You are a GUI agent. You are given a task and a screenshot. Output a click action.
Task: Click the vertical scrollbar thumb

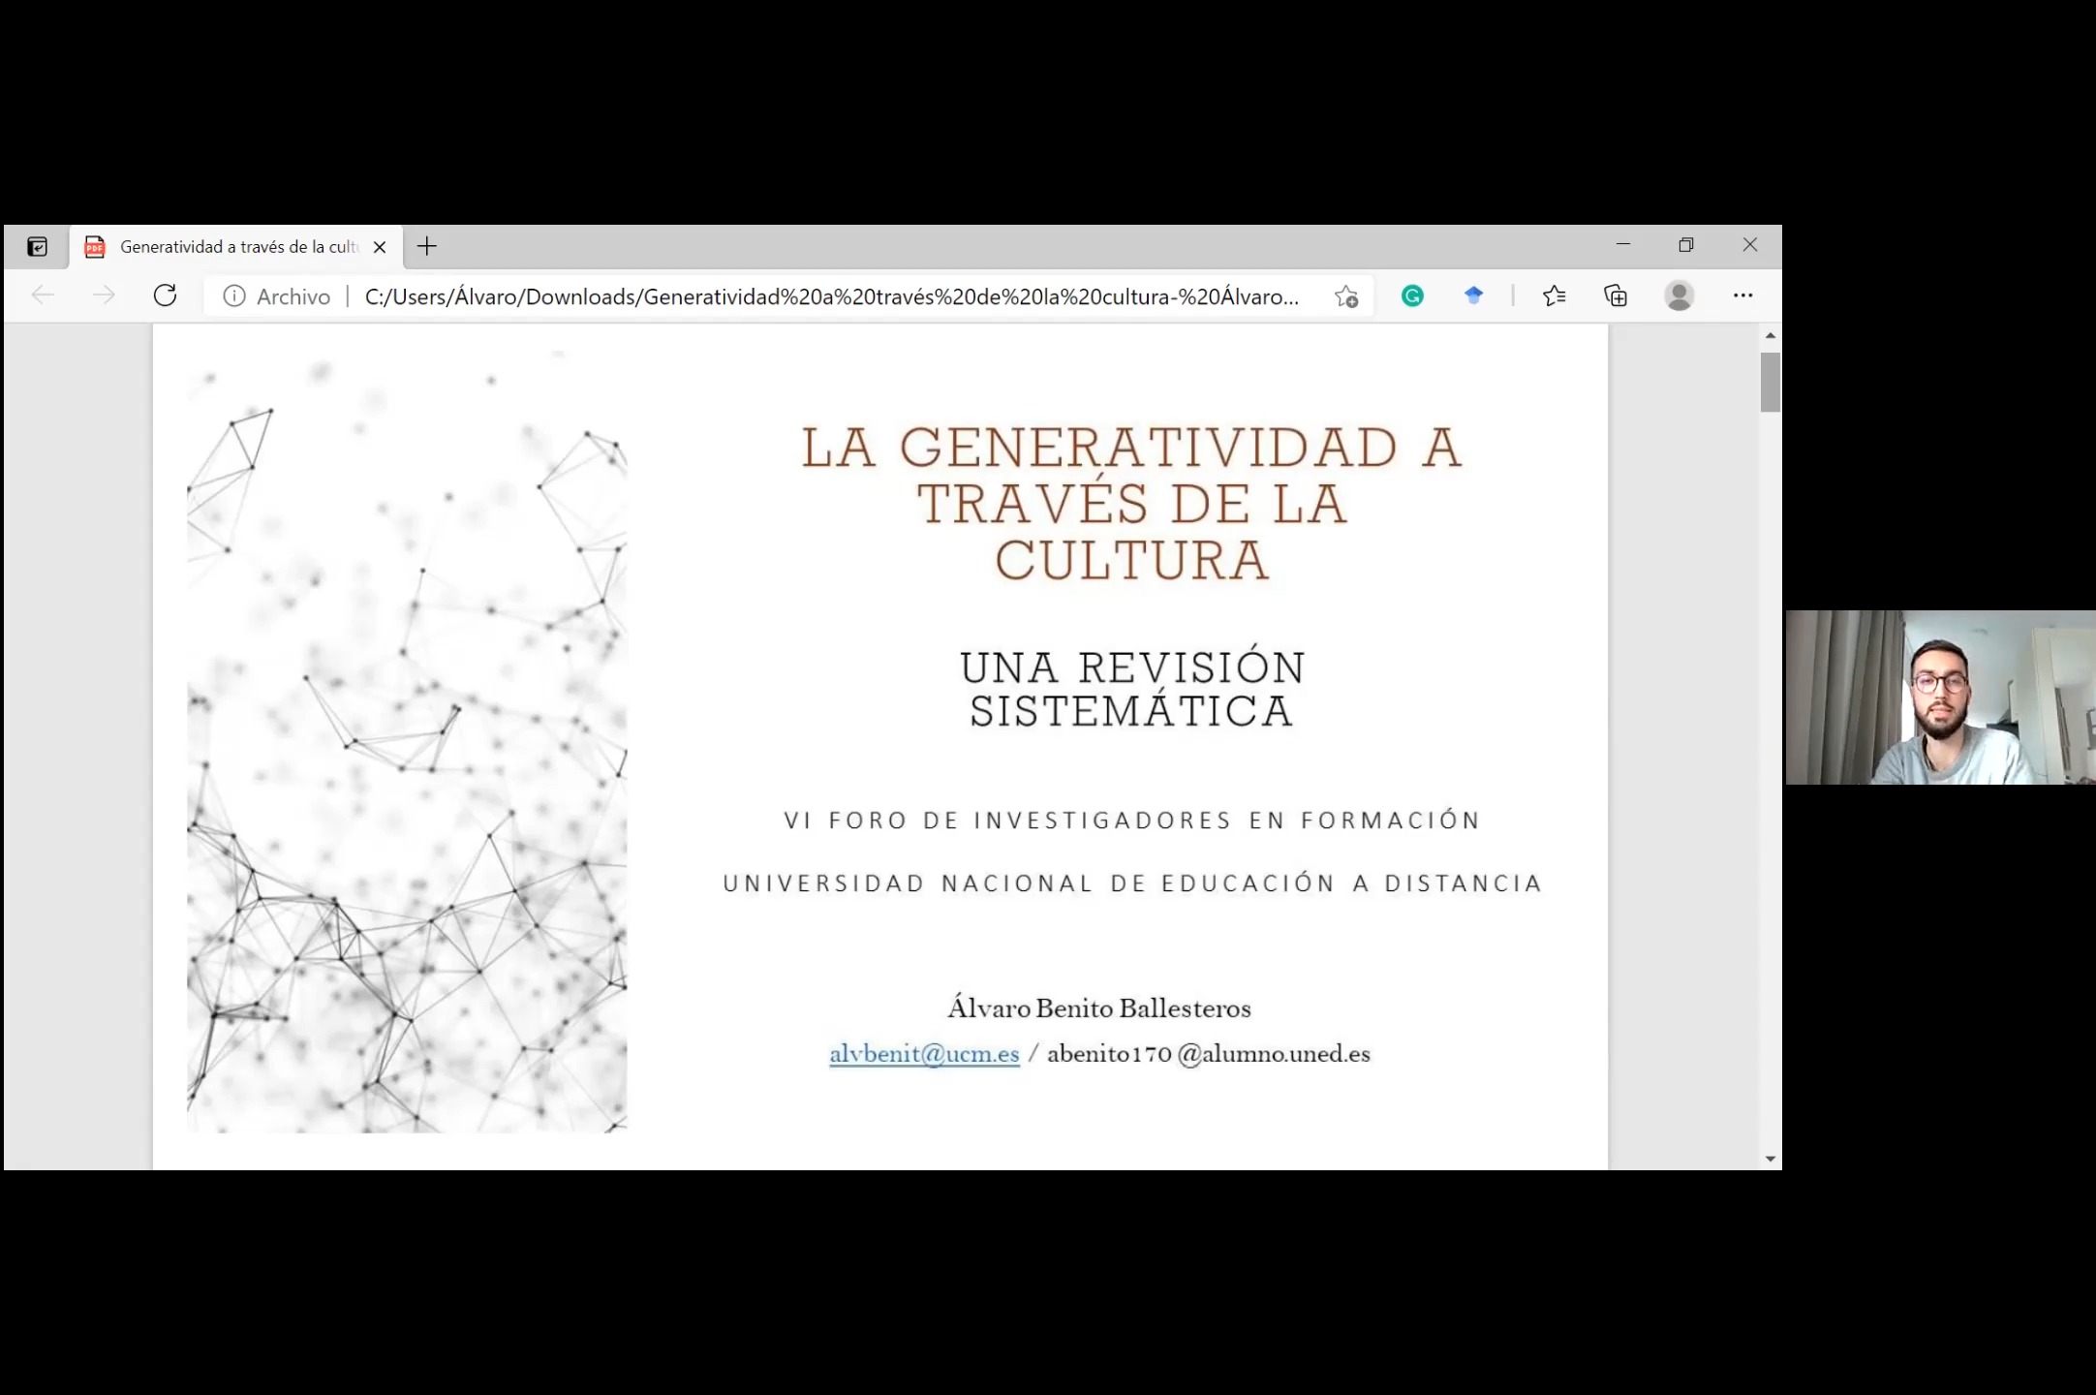coord(1770,383)
